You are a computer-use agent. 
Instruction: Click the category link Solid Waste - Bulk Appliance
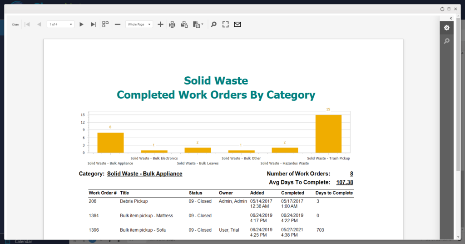[x=145, y=174]
